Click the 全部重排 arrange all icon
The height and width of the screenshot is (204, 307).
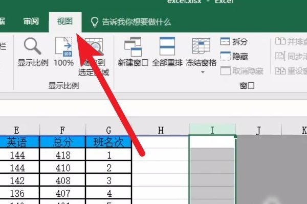[167, 46]
